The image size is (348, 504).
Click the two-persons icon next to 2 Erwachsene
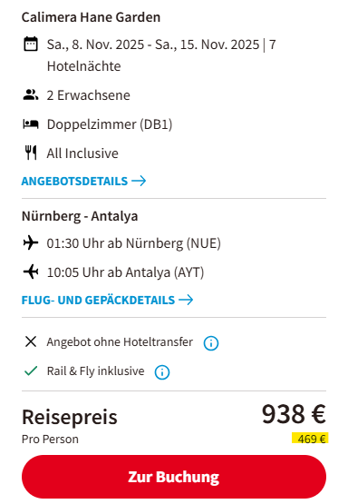(31, 95)
